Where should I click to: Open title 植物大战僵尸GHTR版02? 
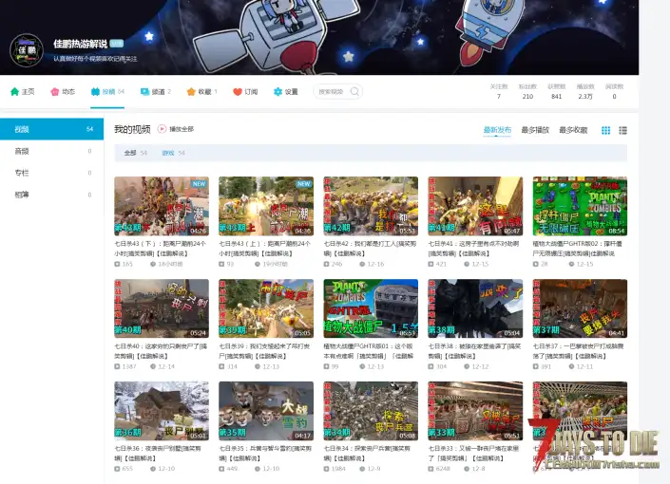coord(577,249)
